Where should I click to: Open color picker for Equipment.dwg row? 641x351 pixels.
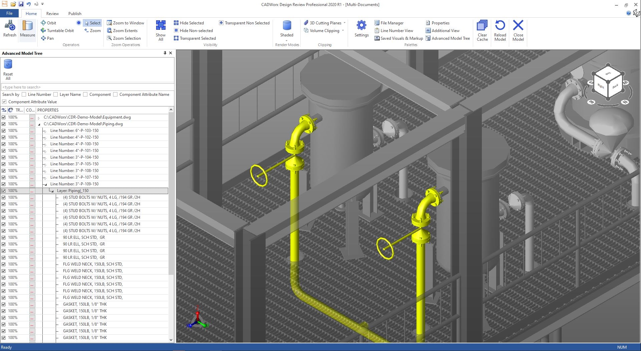[32, 117]
